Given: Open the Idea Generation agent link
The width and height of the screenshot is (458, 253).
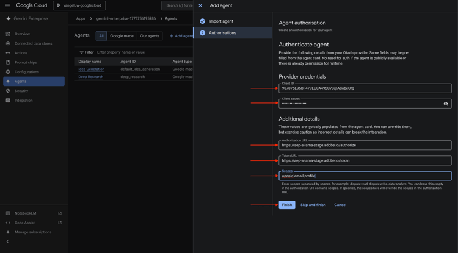Looking at the screenshot, I should point(92,69).
